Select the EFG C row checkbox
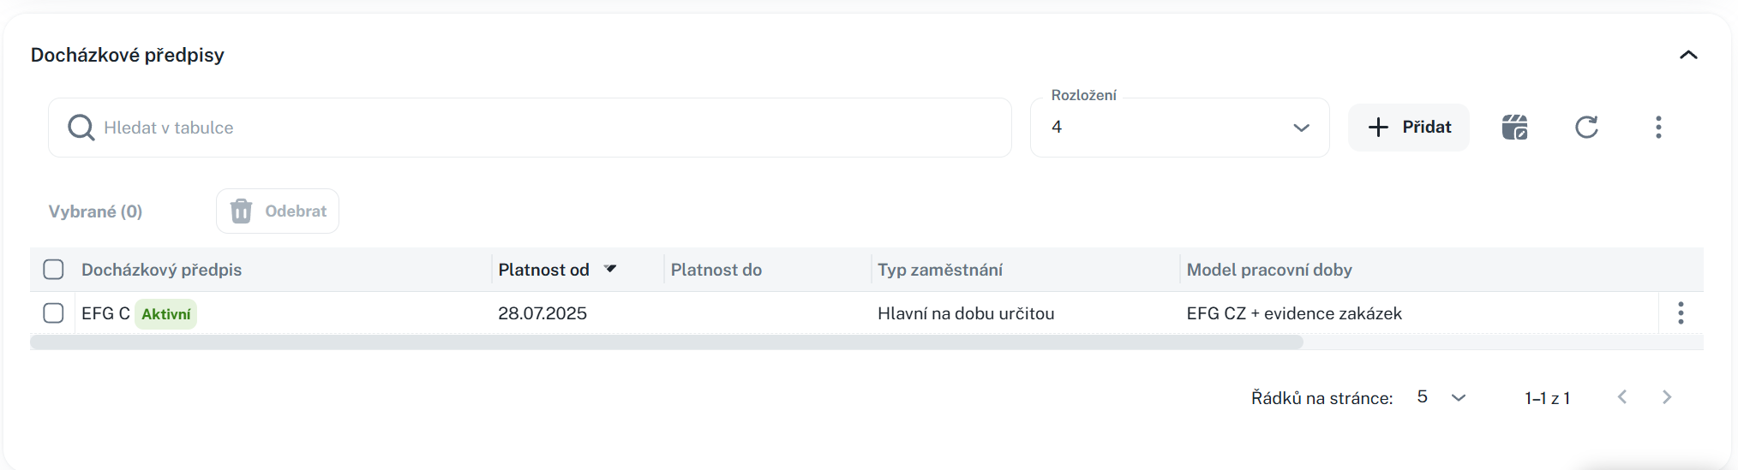 pyautogui.click(x=53, y=313)
